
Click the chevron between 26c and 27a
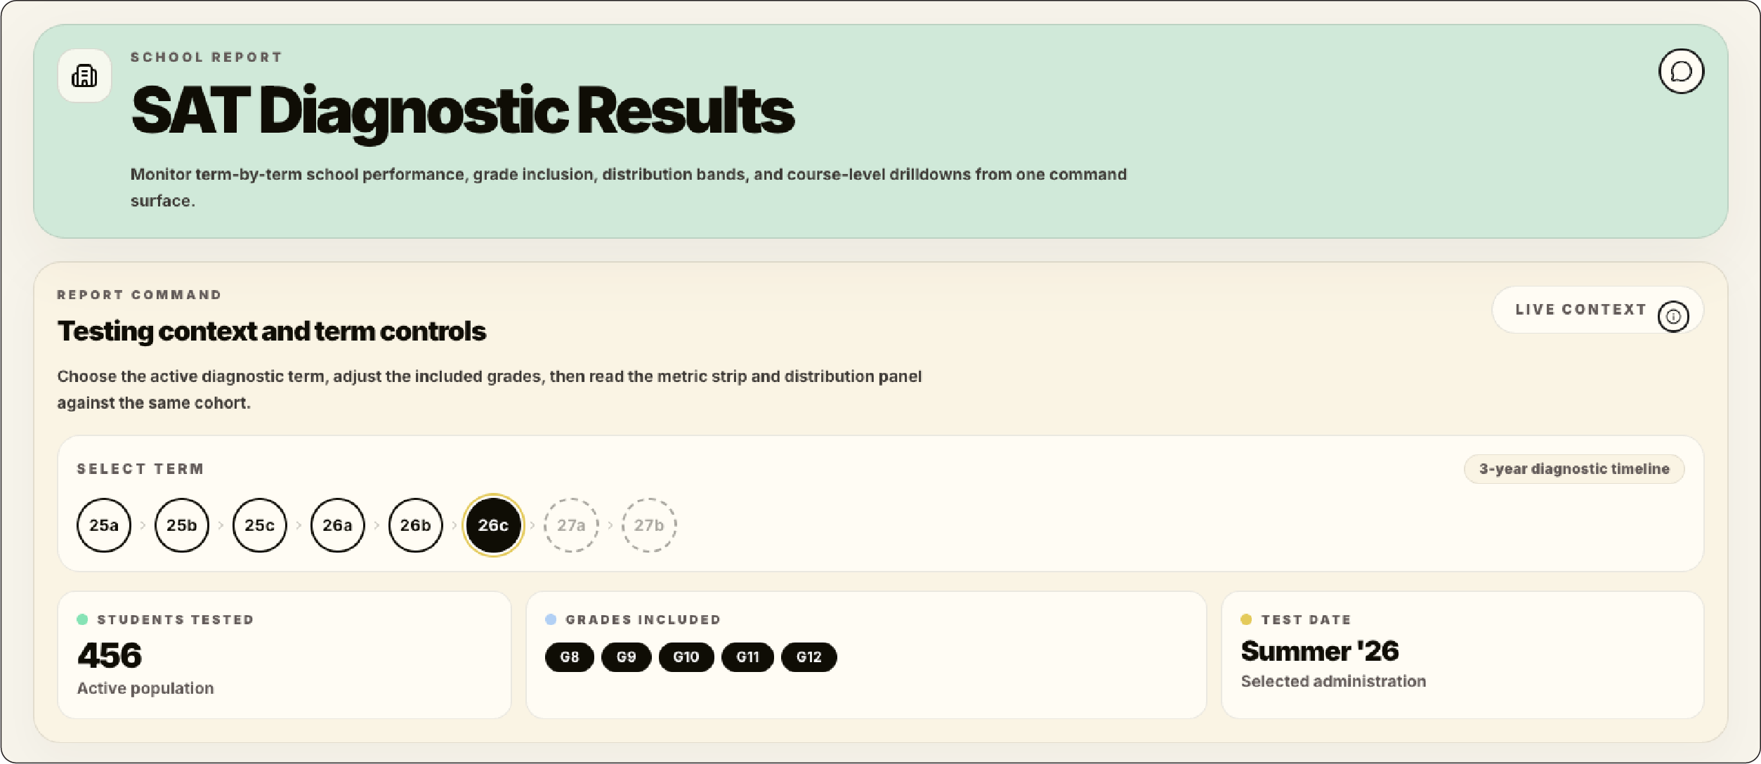(x=532, y=525)
